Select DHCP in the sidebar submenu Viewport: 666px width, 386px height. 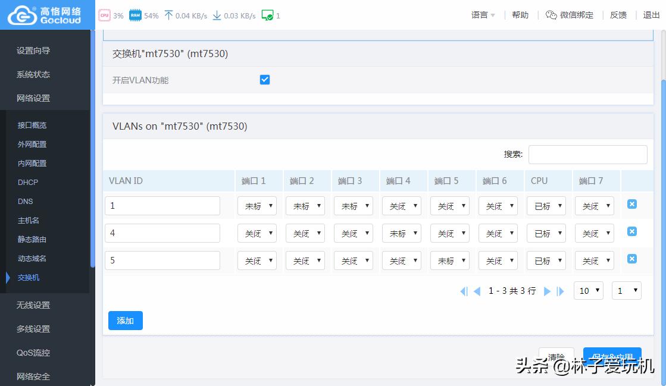(28, 182)
